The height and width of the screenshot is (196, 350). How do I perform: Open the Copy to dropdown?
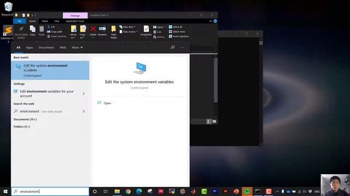click(83, 32)
